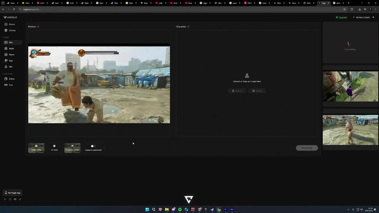Toggle the Remove watermark switch

[x=93, y=146]
